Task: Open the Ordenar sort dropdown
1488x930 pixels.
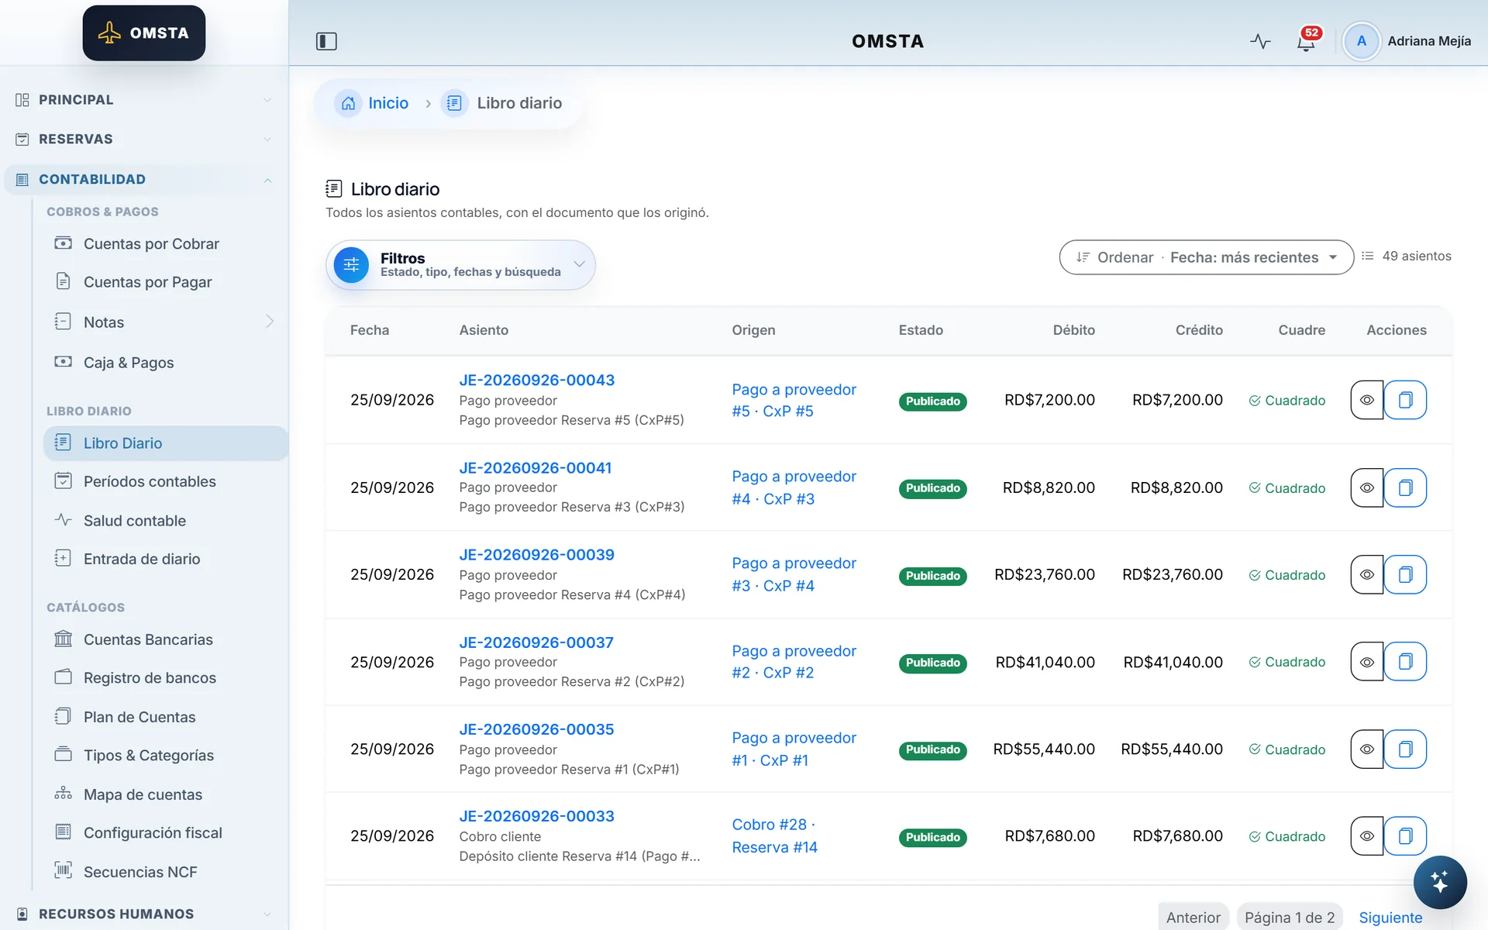Action: tap(1206, 257)
